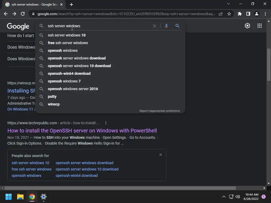Viewport: 271px width, 203px height.
Task: Close the ssh server windows tab
Action: point(61,4)
